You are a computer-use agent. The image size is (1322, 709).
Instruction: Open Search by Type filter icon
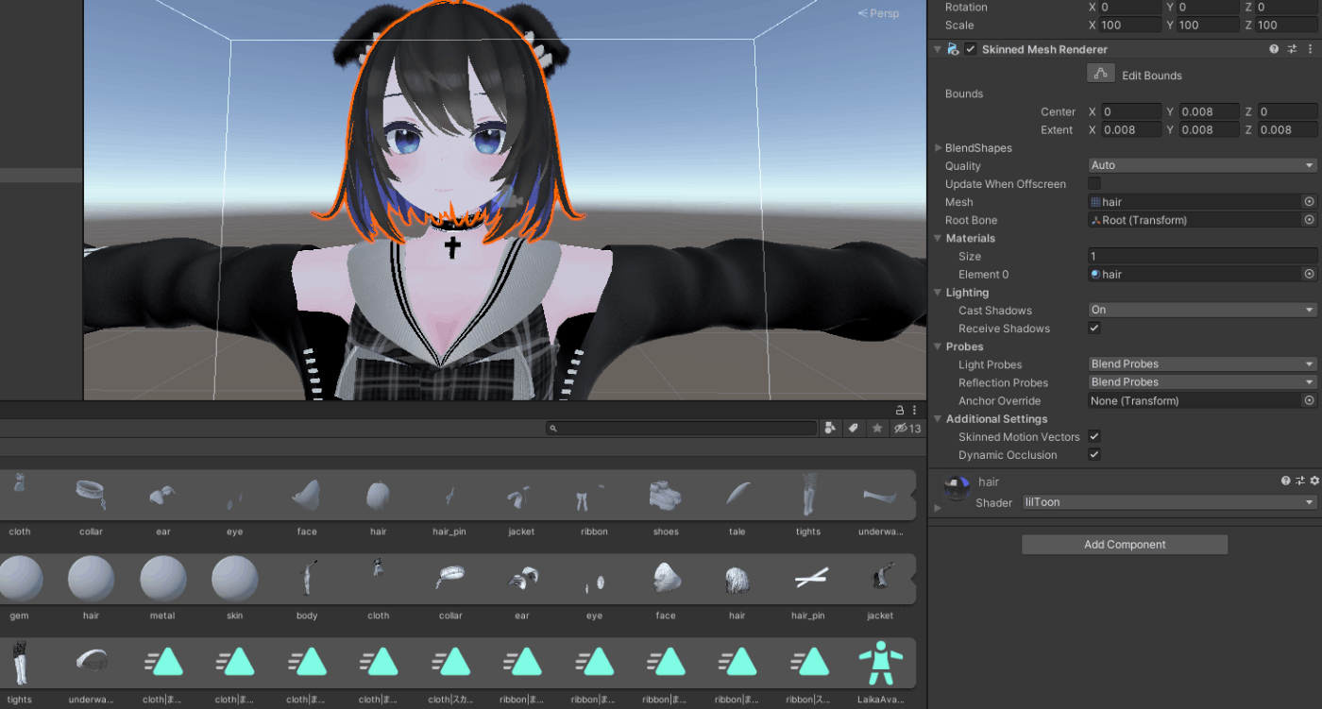coord(829,428)
